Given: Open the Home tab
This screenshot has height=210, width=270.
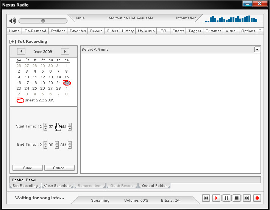Looking at the screenshot, I should 14,31.
